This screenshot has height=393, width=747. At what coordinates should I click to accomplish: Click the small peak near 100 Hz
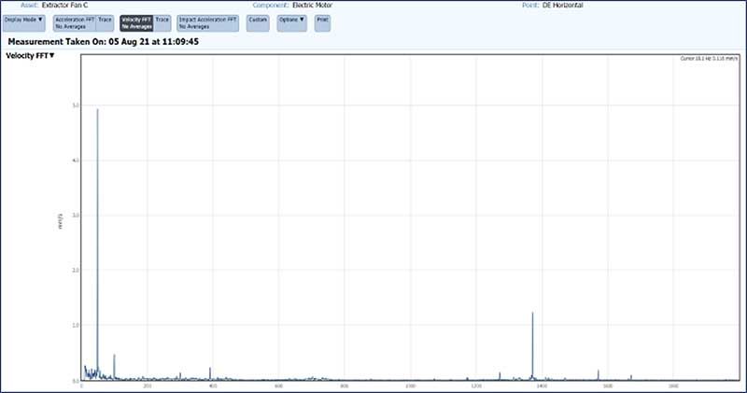114,356
